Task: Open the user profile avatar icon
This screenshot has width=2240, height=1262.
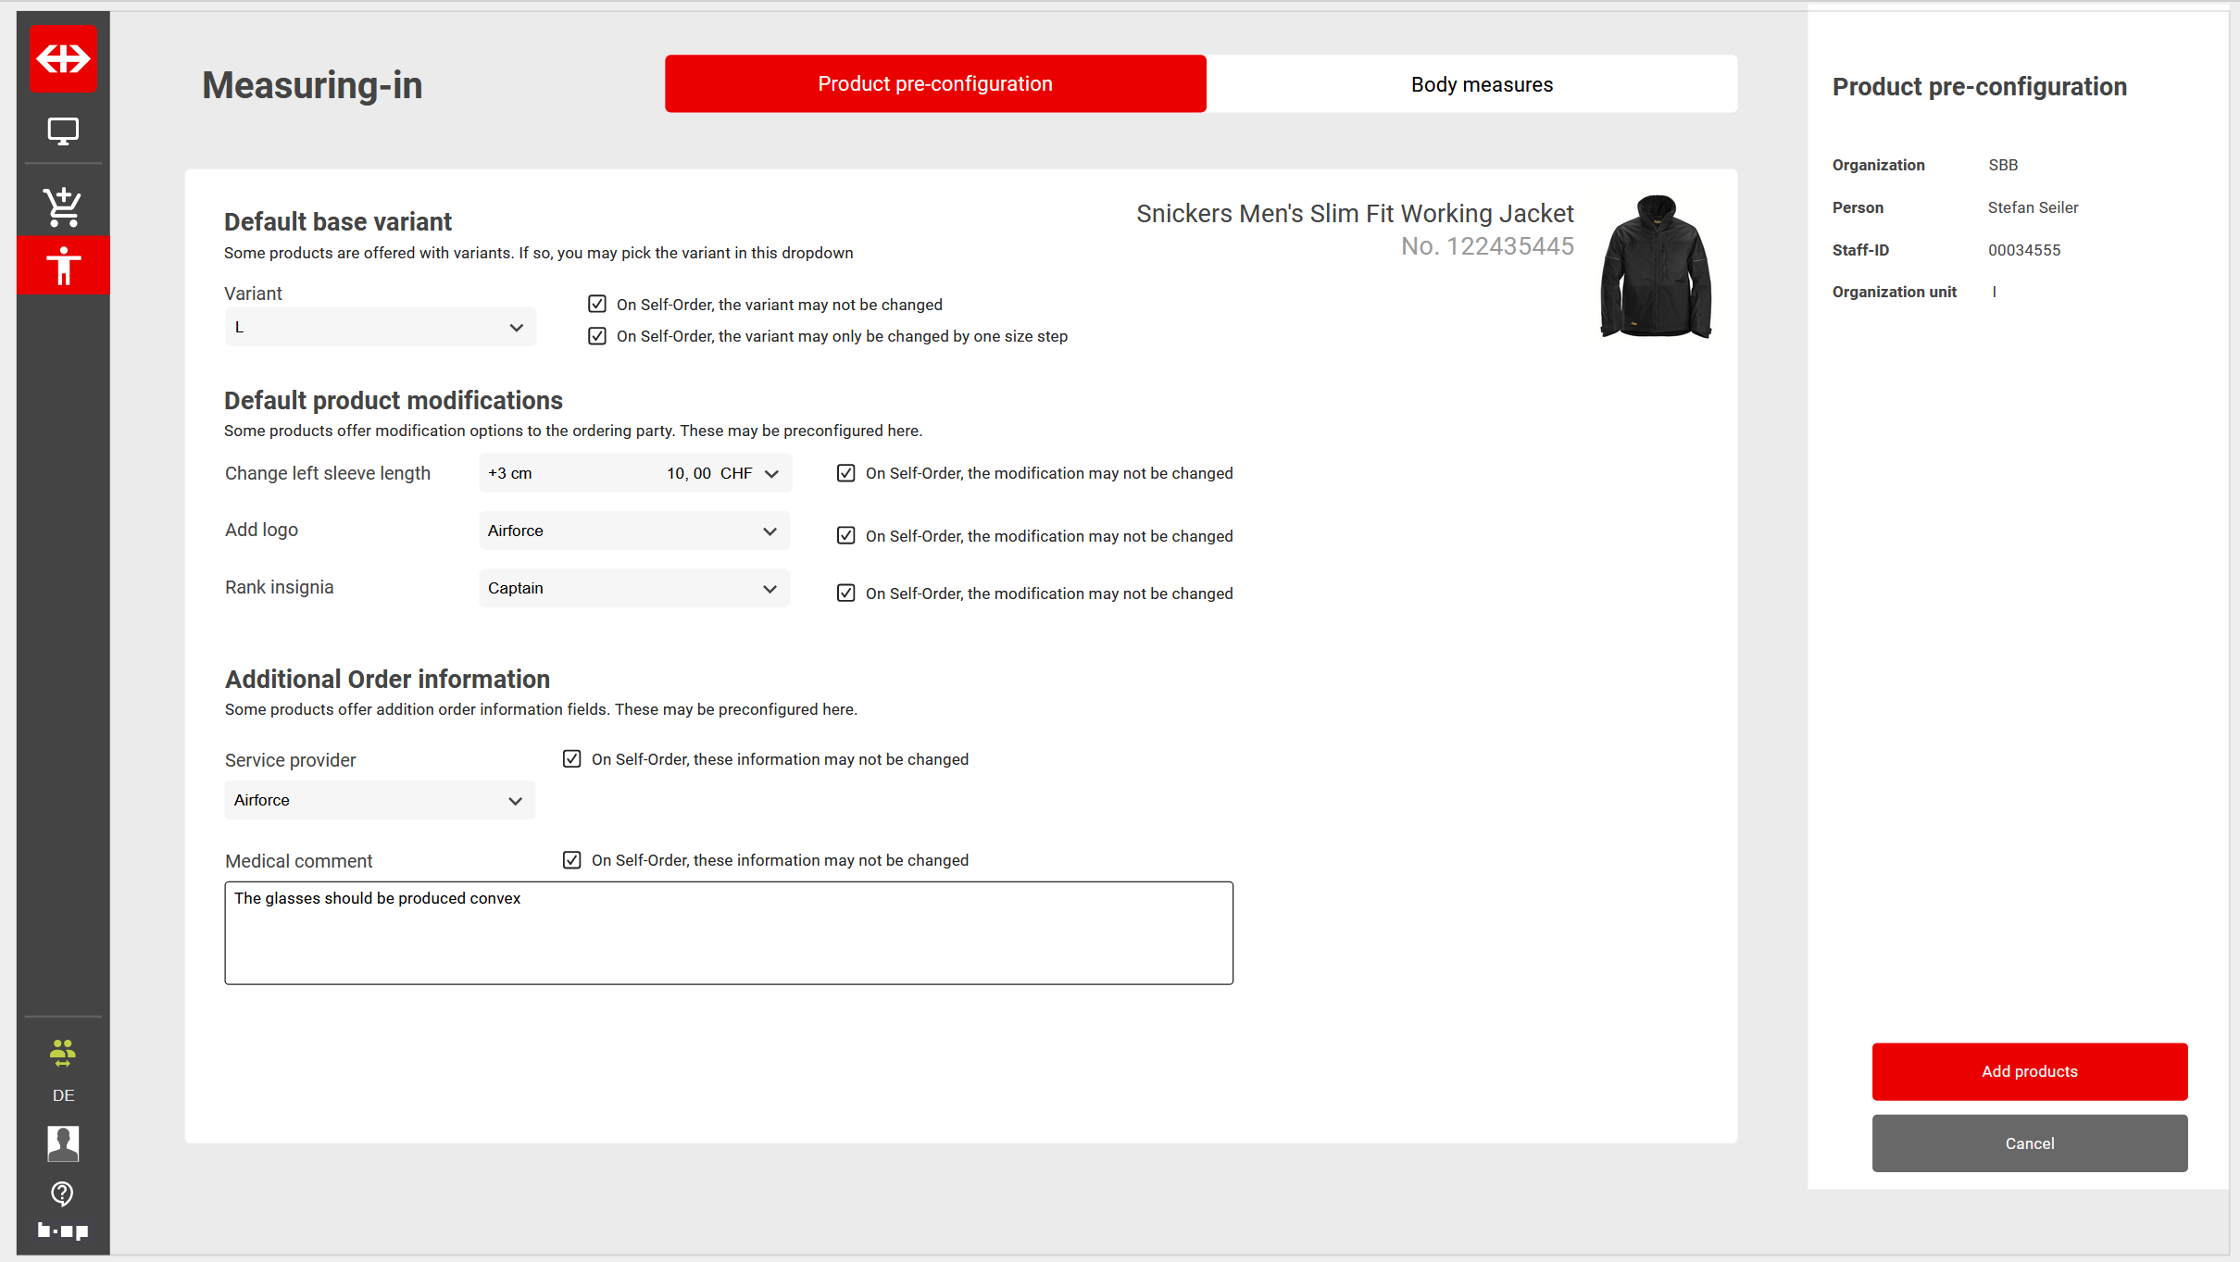Action: (x=63, y=1143)
